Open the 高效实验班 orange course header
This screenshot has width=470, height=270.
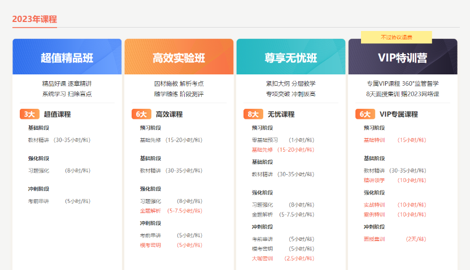179,57
